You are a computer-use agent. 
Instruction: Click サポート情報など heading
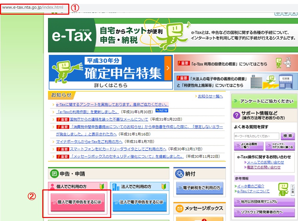(259, 113)
